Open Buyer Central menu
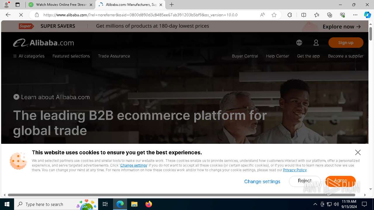The image size is (374, 210). (245, 56)
